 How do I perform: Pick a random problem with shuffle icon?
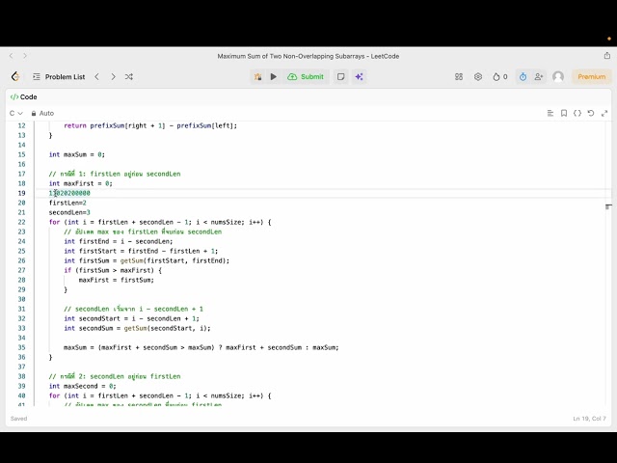click(129, 77)
